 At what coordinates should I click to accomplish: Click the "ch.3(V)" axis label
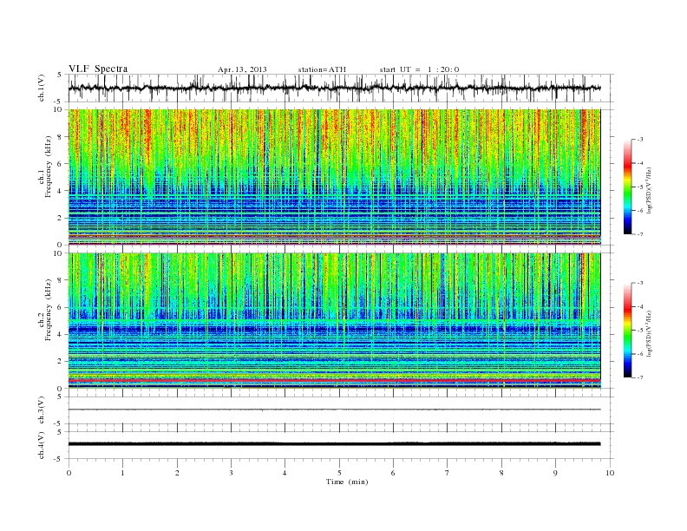click(x=41, y=410)
